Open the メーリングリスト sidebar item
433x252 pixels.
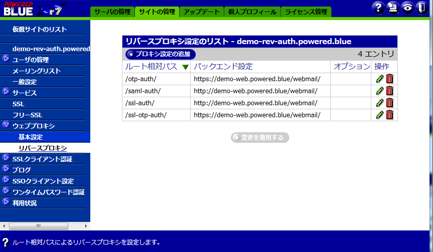(x=37, y=71)
